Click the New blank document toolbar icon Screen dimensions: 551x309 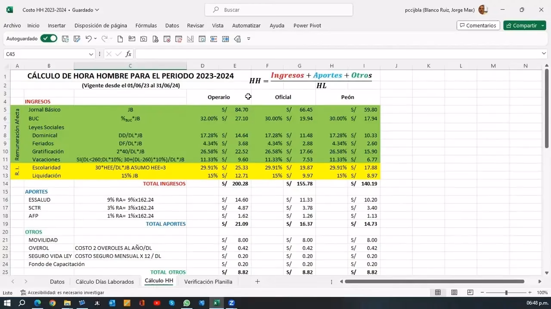pyautogui.click(x=121, y=39)
